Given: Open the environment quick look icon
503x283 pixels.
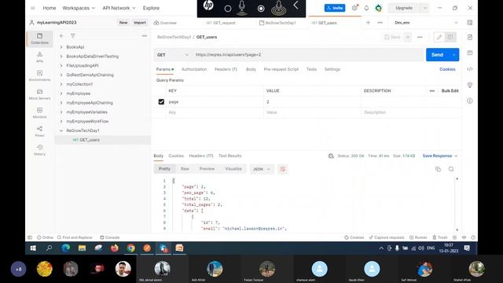Looking at the screenshot, I should [x=470, y=23].
